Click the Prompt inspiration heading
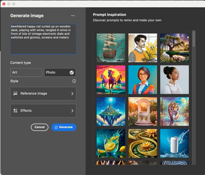 pos(110,15)
